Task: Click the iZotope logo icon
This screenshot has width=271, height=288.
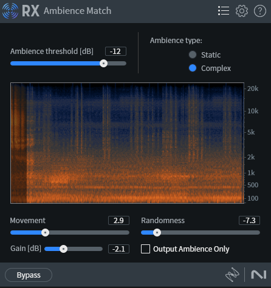Action: click(x=232, y=275)
